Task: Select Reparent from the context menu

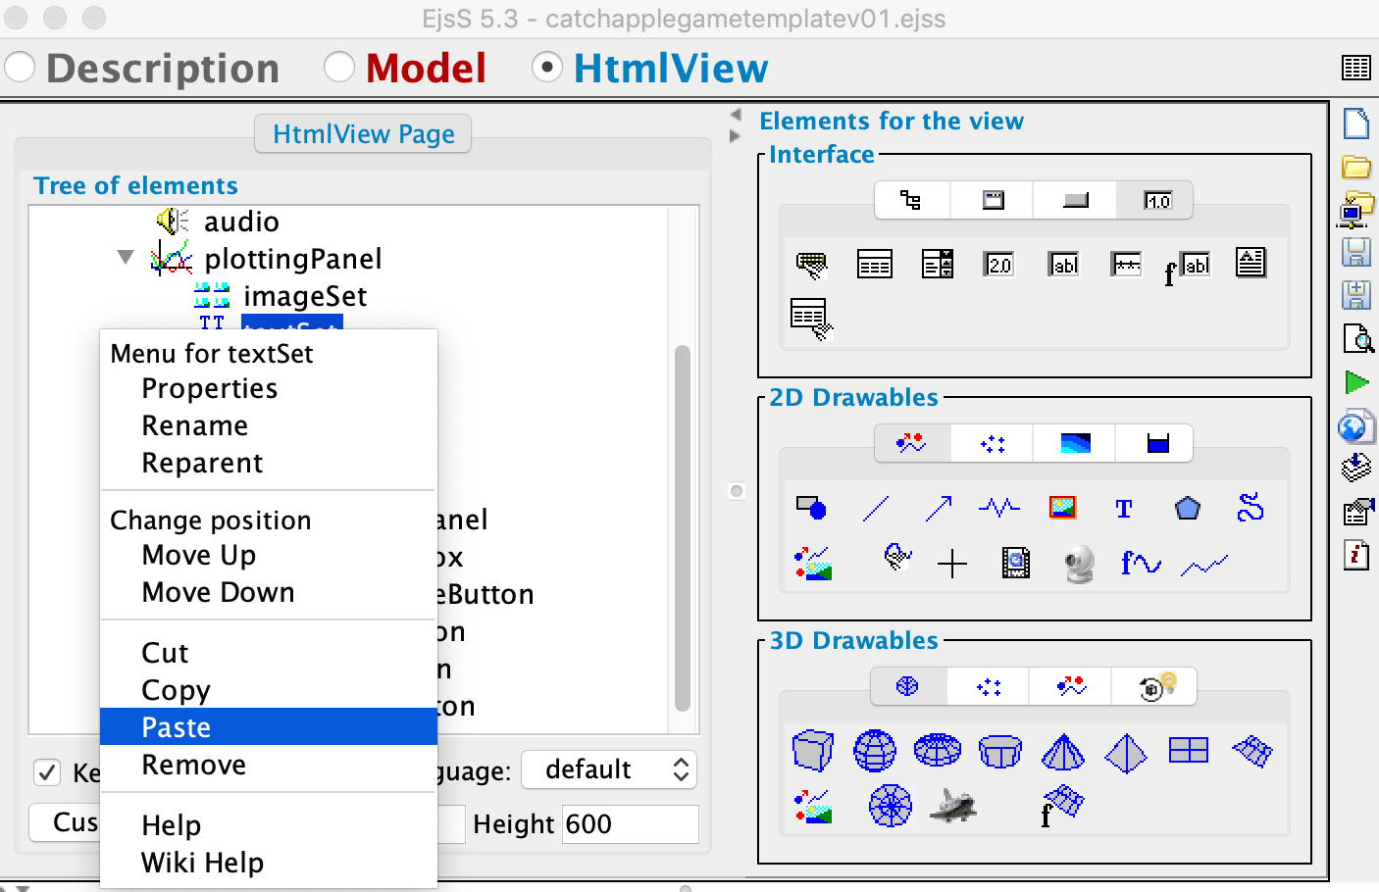Action: (x=203, y=464)
